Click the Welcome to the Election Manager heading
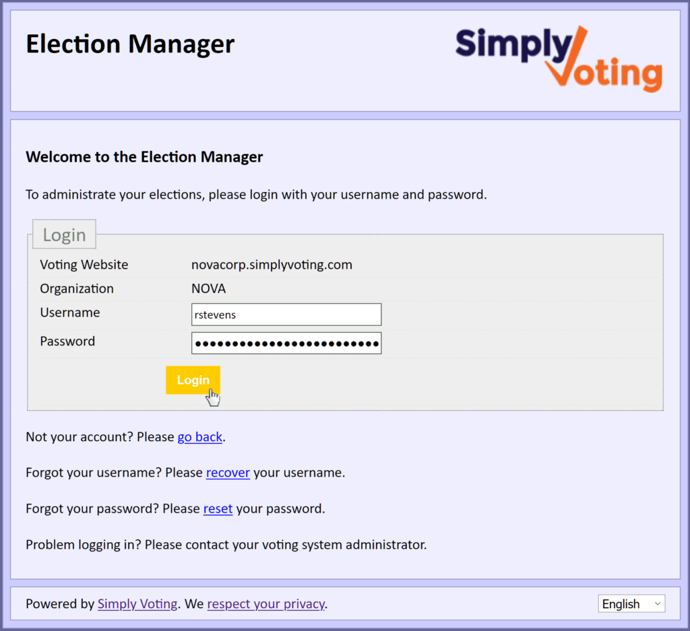 click(144, 156)
